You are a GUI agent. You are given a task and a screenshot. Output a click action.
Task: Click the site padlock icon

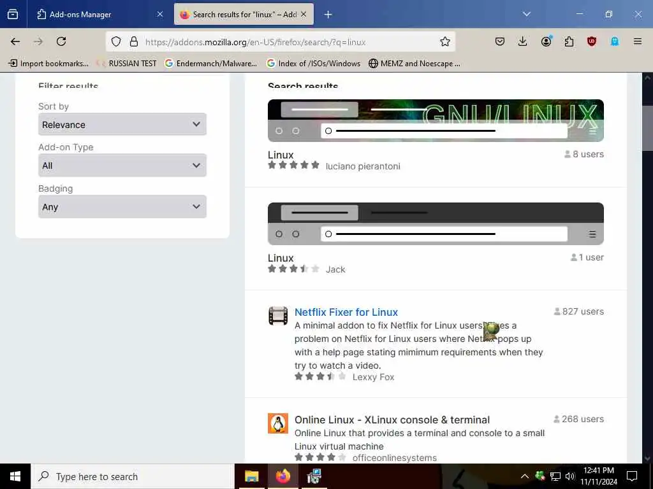(x=134, y=41)
